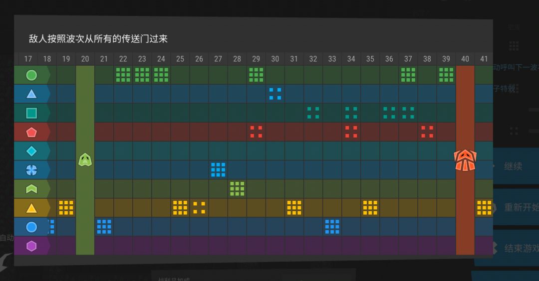The image size is (539, 281).
Task: Click red pentagon squad in wave 38
Action: click(427, 132)
